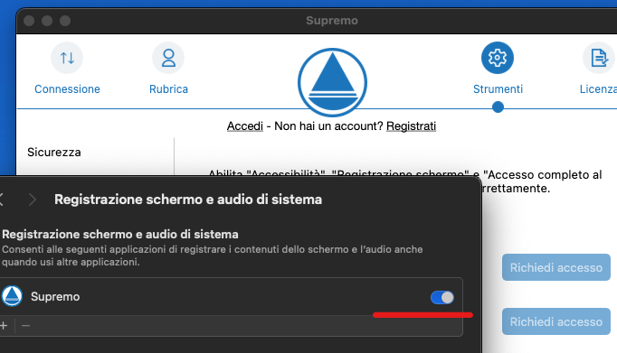Viewport: 617px width, 353px height.
Task: Click the Supremo row name text
Action: point(55,296)
